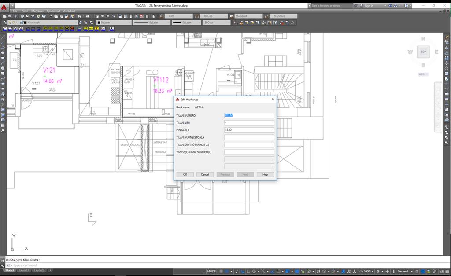Click the TOP face of the ViewCube

pyautogui.click(x=423, y=52)
